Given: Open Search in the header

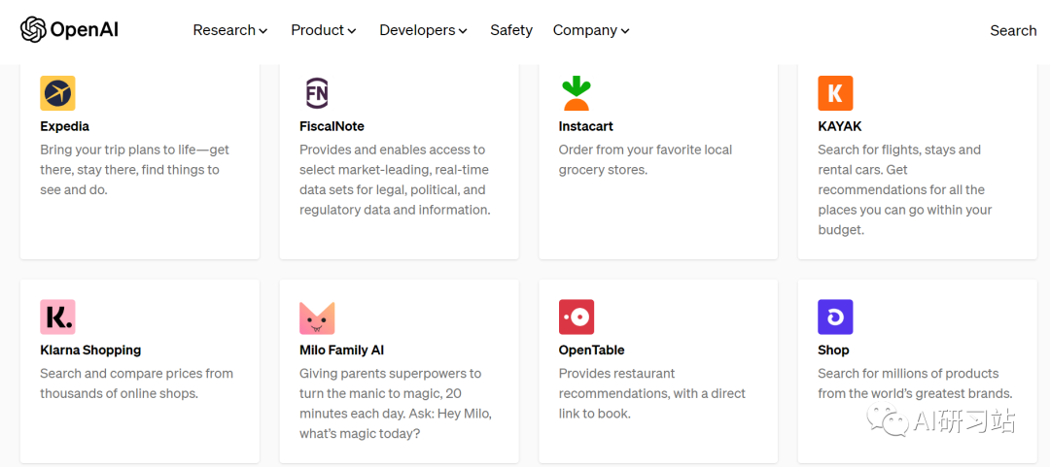Looking at the screenshot, I should tap(1013, 30).
